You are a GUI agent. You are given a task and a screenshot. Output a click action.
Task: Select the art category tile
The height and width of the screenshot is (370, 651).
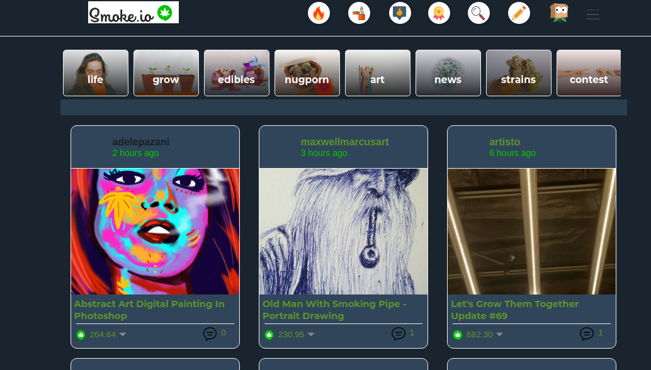(378, 73)
